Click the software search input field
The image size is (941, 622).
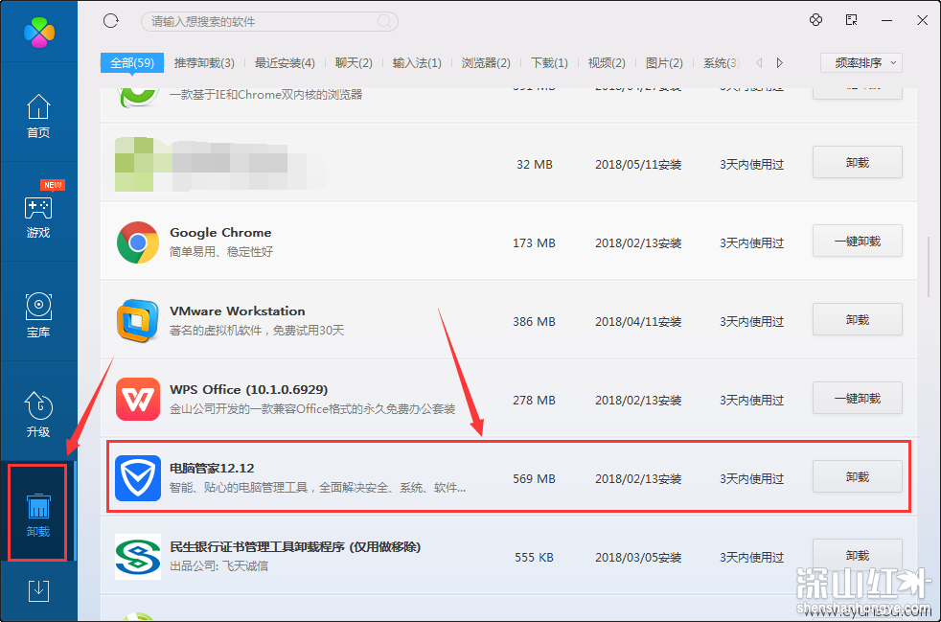pyautogui.click(x=264, y=21)
